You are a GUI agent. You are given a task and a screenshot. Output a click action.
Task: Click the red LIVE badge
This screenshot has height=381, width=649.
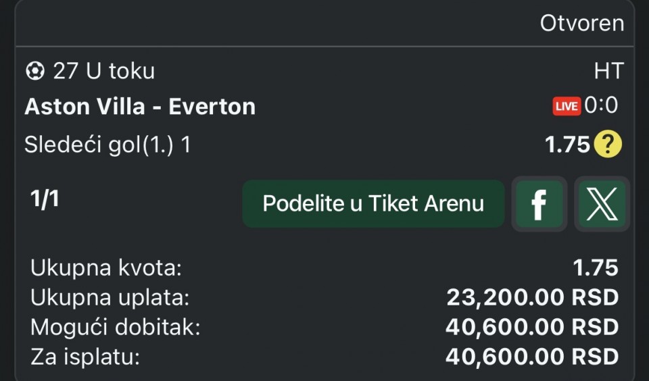pyautogui.click(x=567, y=106)
